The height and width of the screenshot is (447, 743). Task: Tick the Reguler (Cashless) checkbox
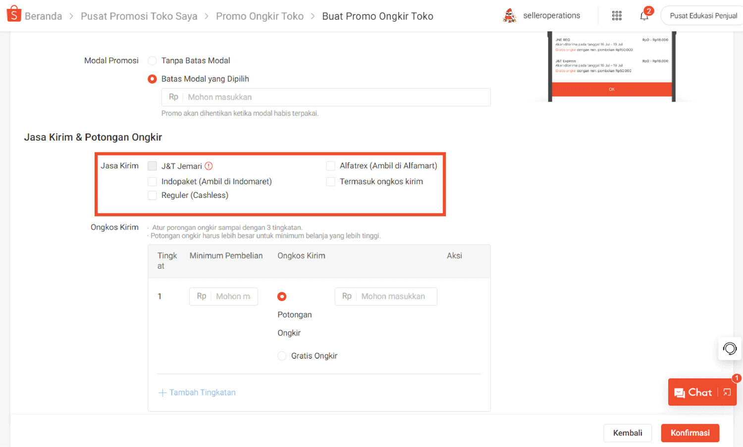click(x=153, y=196)
